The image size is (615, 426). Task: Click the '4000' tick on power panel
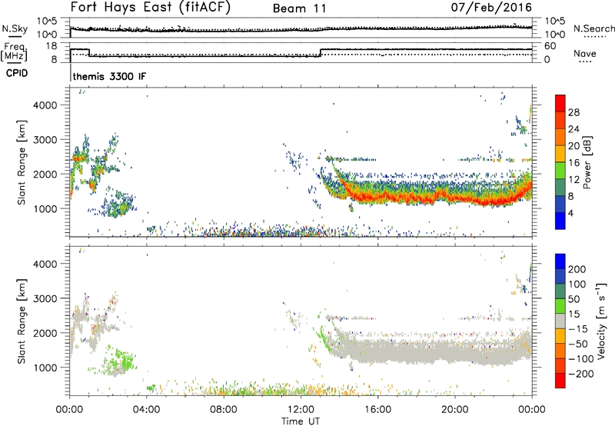pyautogui.click(x=45, y=105)
